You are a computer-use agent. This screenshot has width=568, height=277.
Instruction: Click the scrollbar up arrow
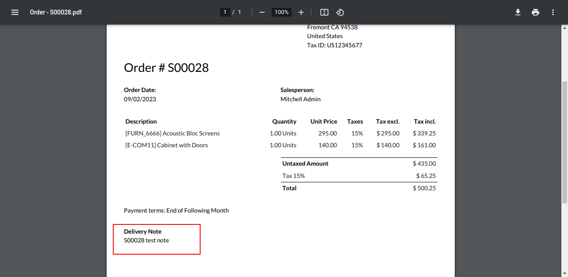click(x=564, y=28)
